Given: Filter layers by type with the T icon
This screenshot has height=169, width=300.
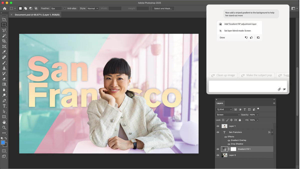Looking at the screenshot, I should click(245, 109).
